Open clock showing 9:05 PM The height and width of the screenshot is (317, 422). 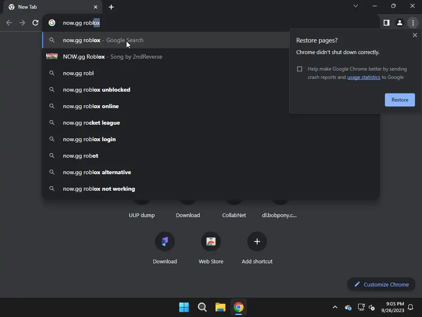[393, 307]
